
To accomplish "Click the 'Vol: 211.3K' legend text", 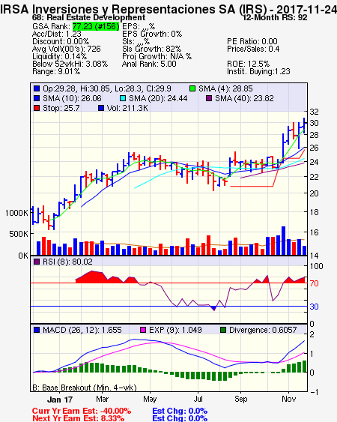I will tap(127, 108).
